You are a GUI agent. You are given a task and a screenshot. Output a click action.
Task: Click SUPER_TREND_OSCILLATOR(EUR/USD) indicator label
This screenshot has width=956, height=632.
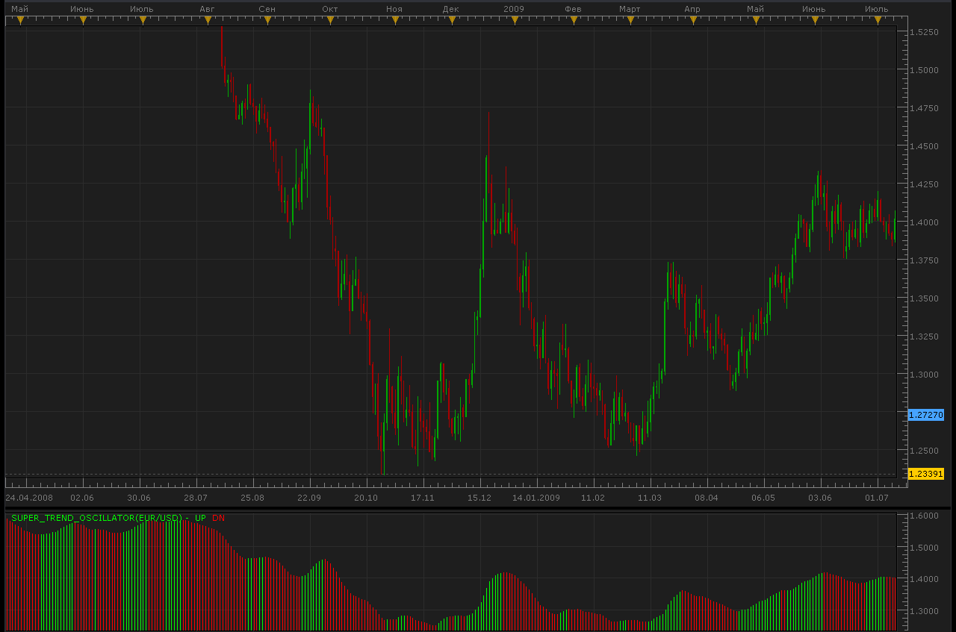click(97, 517)
